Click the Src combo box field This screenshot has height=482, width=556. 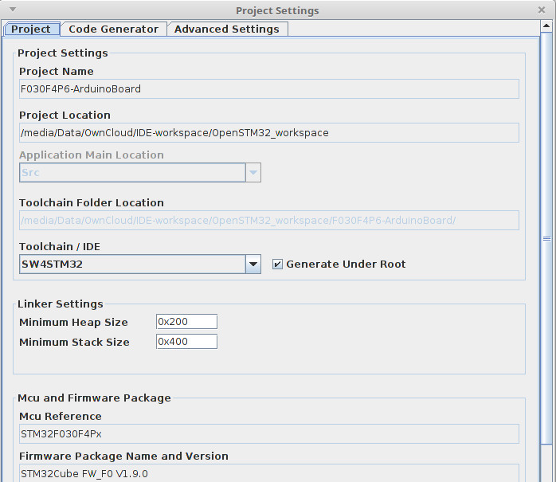pyautogui.click(x=132, y=173)
